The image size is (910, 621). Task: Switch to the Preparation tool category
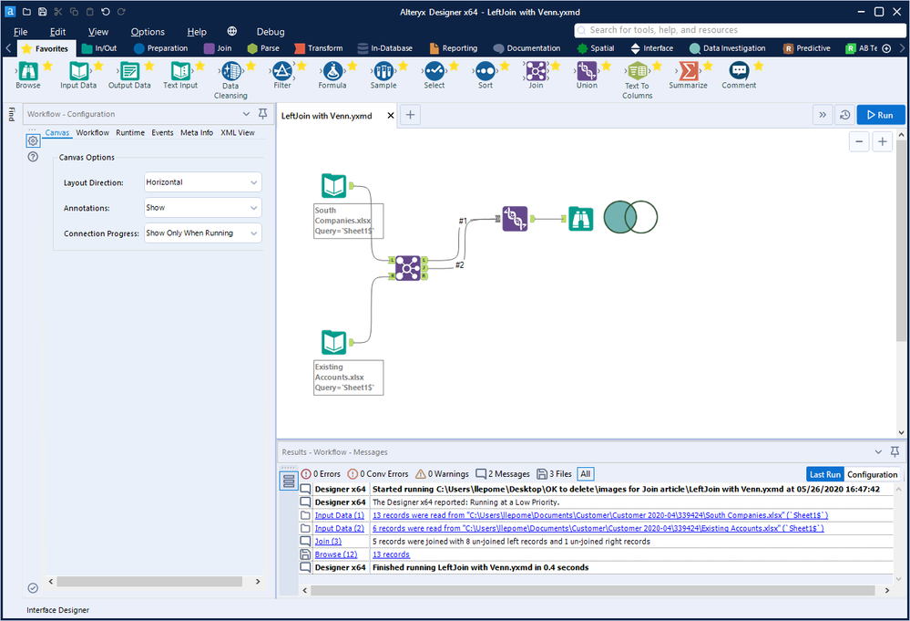[x=160, y=48]
